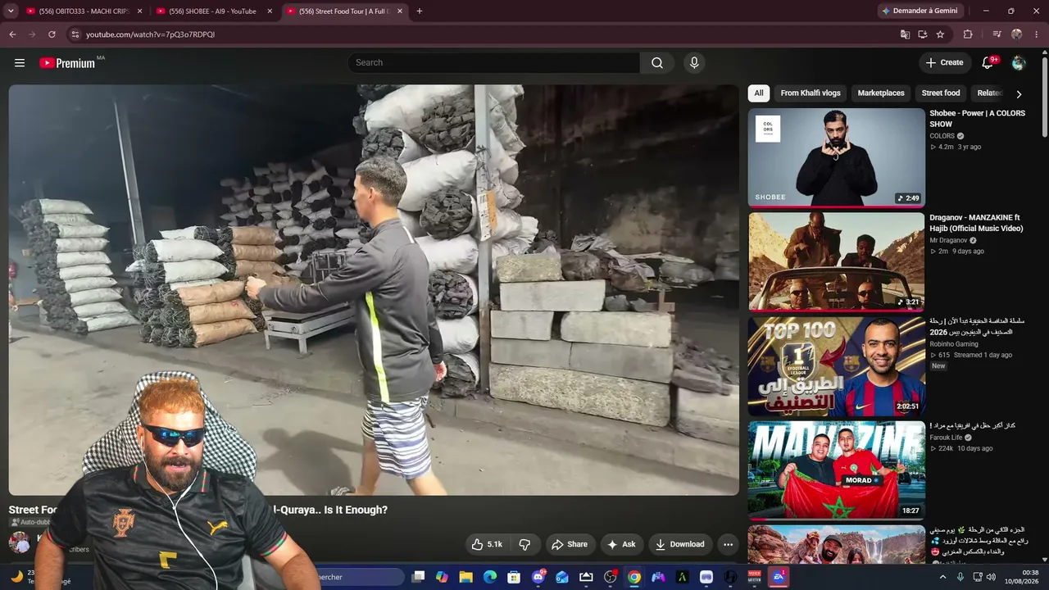Open File Explorer from the taskbar

click(465, 577)
